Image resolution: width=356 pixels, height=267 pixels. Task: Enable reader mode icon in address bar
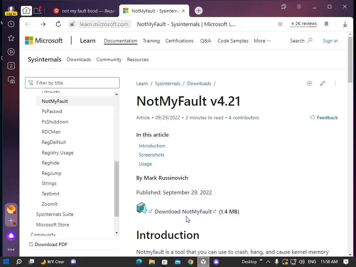pyautogui.click(x=280, y=24)
